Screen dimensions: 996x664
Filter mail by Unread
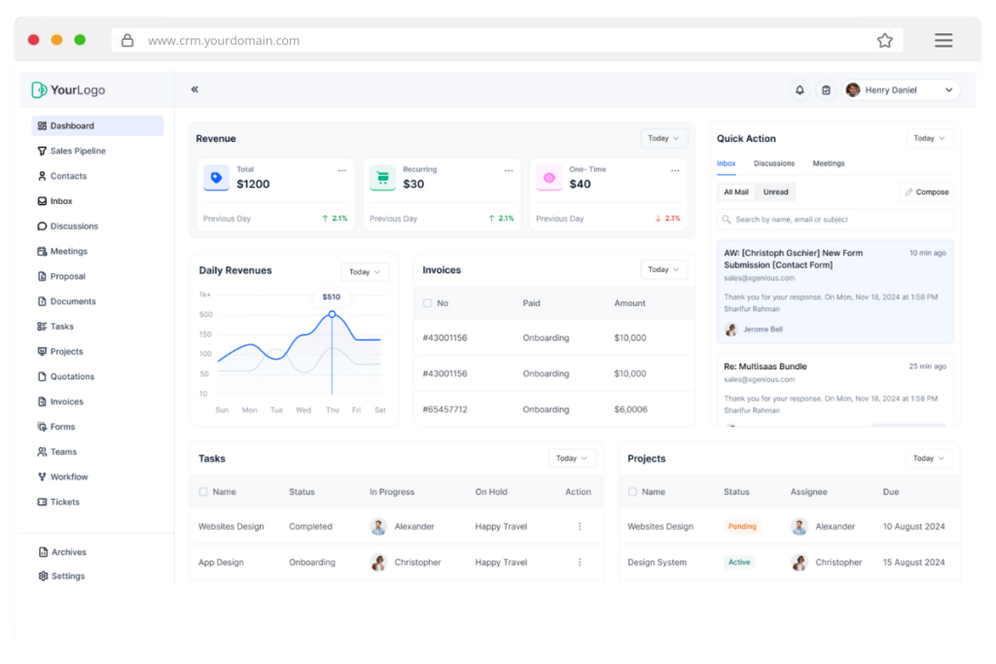tap(775, 192)
